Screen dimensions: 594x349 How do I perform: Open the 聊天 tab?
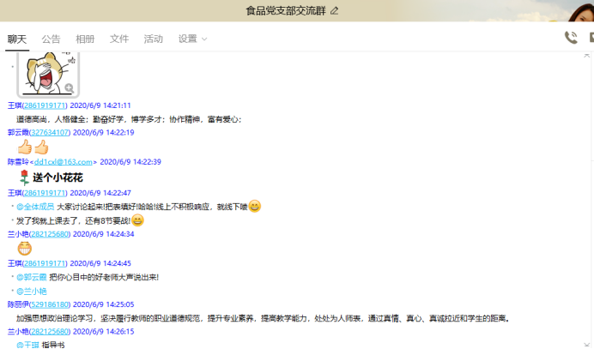(17, 39)
